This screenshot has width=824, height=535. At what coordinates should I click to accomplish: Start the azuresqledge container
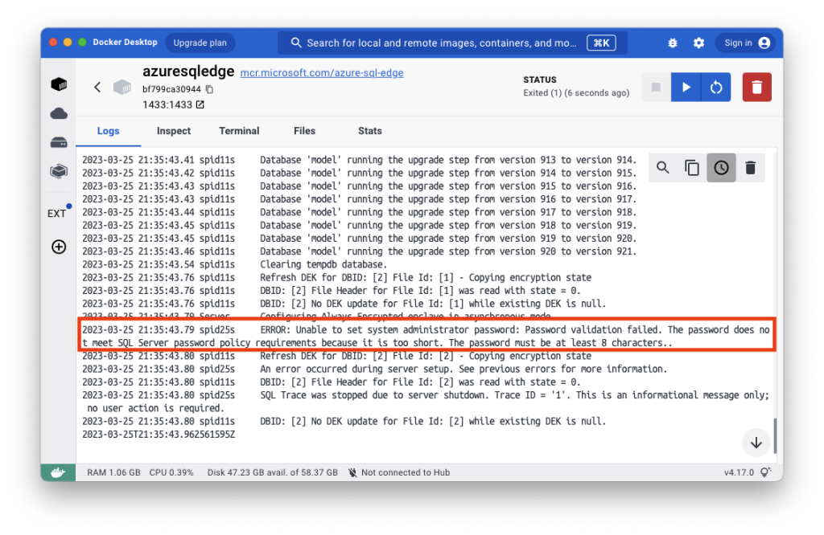click(686, 87)
